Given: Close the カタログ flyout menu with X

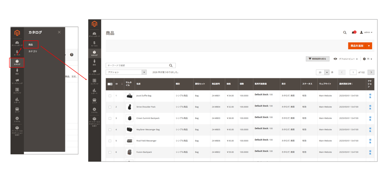Looking at the screenshot, I should [x=59, y=32].
